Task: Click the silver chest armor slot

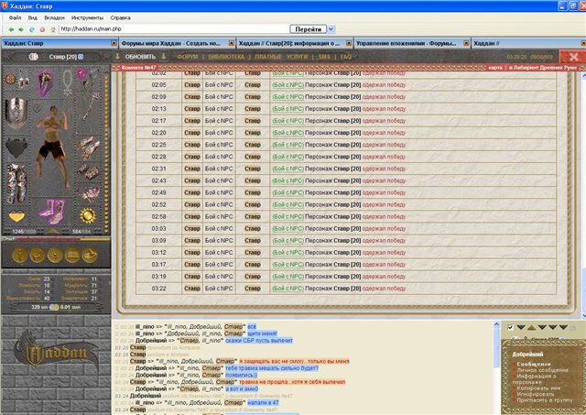Action: (x=16, y=114)
